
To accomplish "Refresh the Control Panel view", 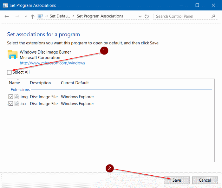I will coord(147,16).
